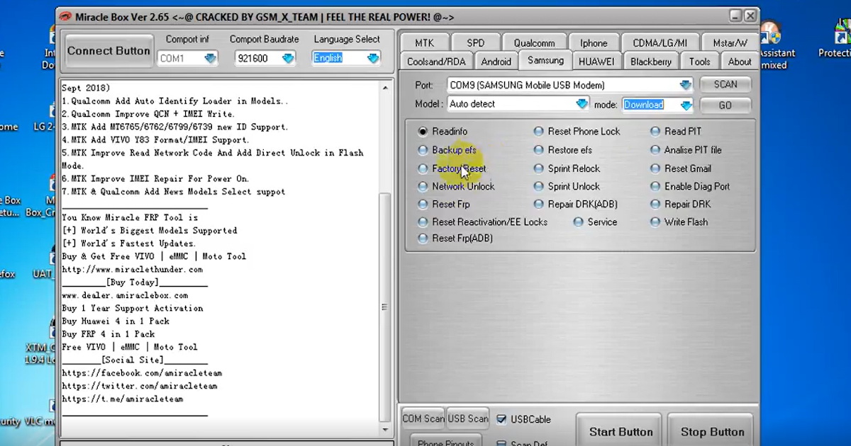The width and height of the screenshot is (851, 446).
Task: Switch to the Coolsand/RDA tab
Action: coord(436,62)
